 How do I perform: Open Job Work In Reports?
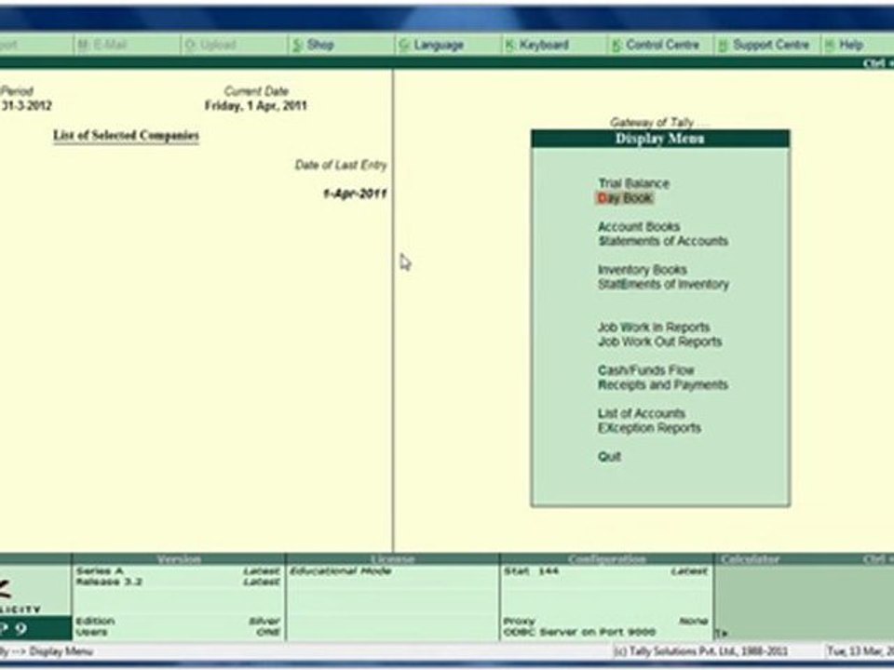pyautogui.click(x=654, y=327)
